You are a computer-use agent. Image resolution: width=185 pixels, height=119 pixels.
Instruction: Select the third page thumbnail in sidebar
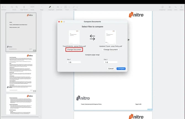(21, 104)
